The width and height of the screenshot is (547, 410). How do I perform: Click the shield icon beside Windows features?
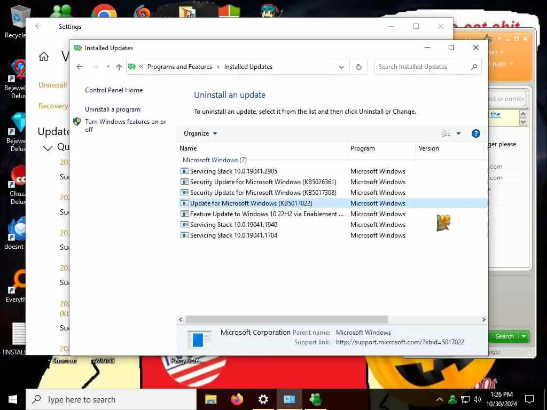pos(77,121)
